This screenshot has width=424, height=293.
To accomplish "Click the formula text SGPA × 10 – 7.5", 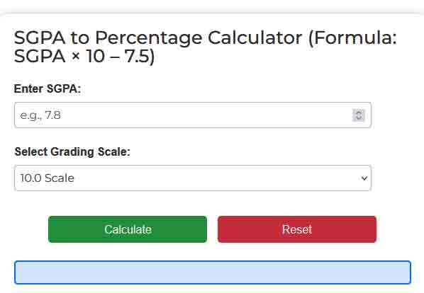I will click(x=84, y=57).
